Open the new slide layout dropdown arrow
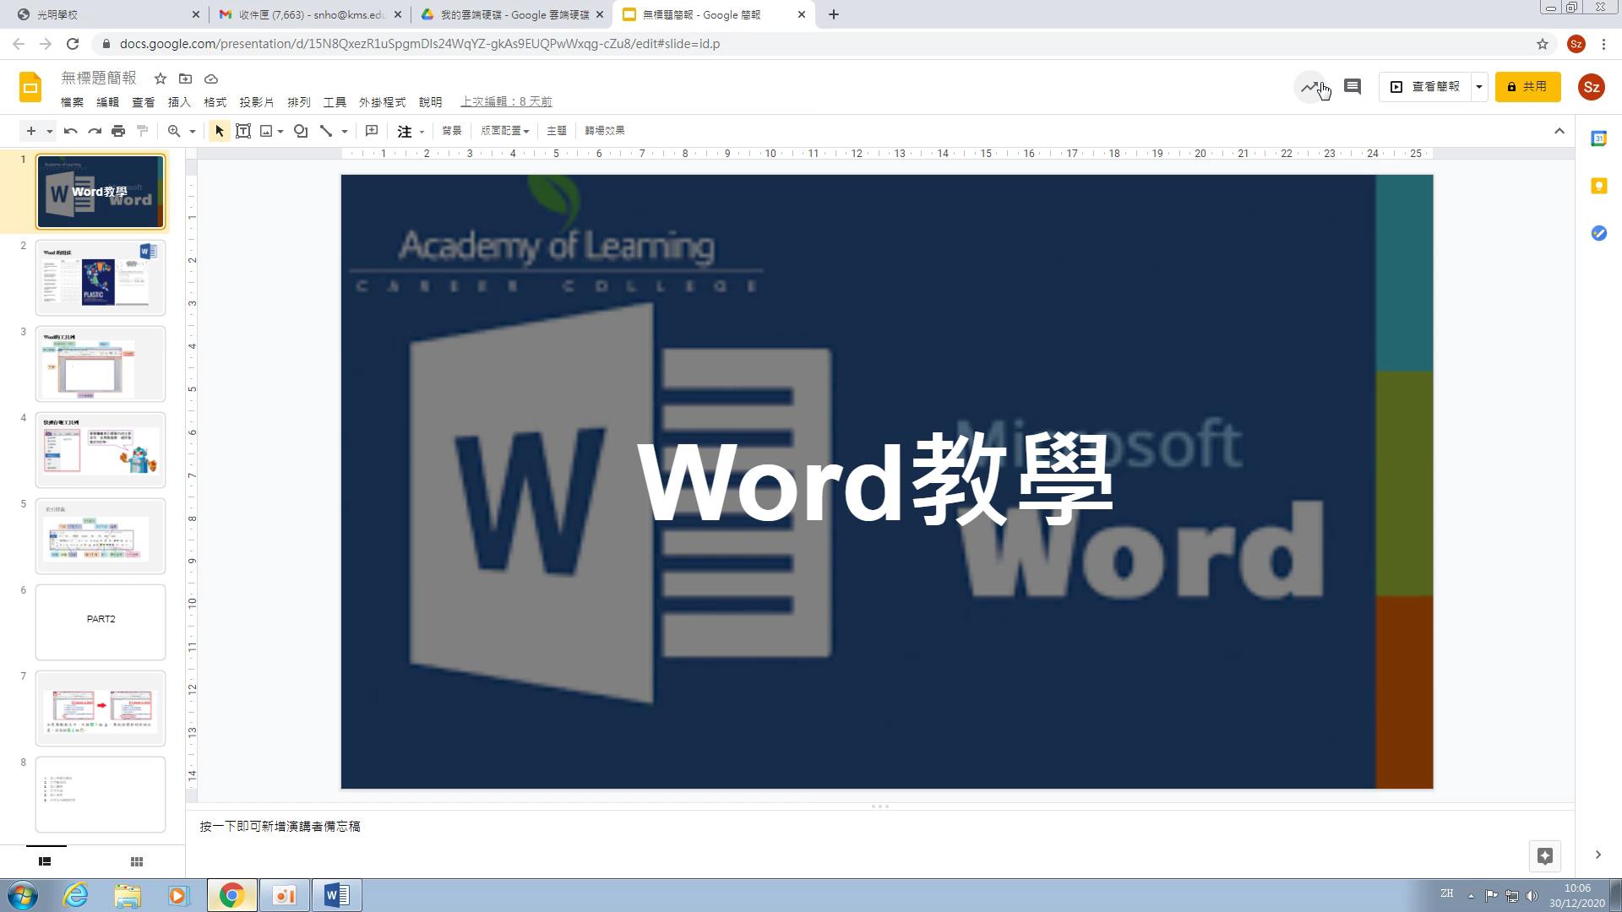The width and height of the screenshot is (1622, 912). 50,131
